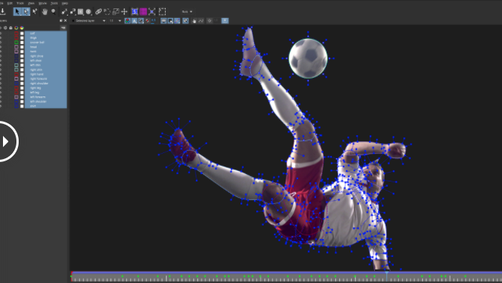Screen dimensions: 502x283
Task: Open the Both dropdown in main toolbar
Action: click(x=188, y=12)
